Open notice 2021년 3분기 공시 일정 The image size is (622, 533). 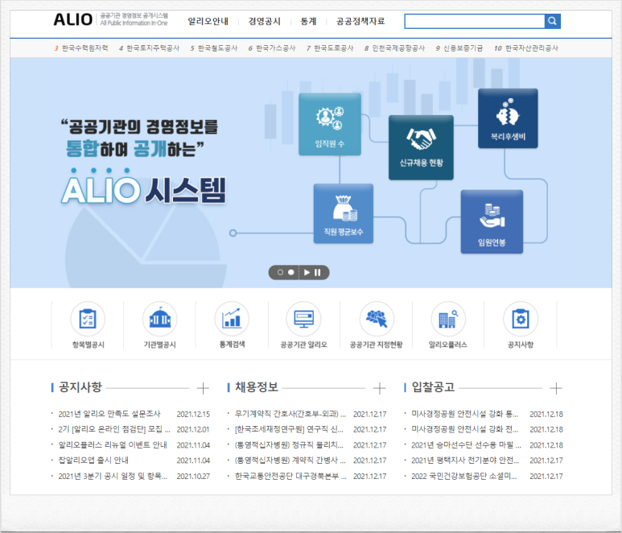click(113, 476)
